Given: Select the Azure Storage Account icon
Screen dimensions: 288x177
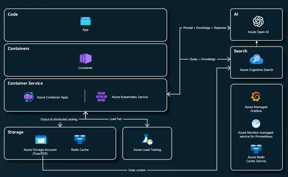Looking at the screenshot, I should pos(41,140).
